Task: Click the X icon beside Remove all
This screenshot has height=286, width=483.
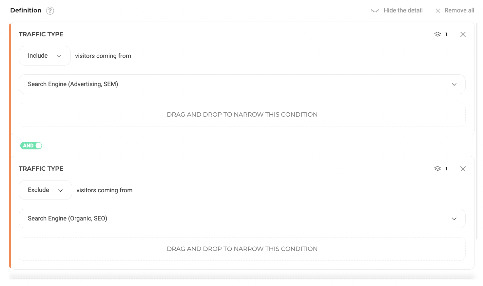Action: pos(438,11)
